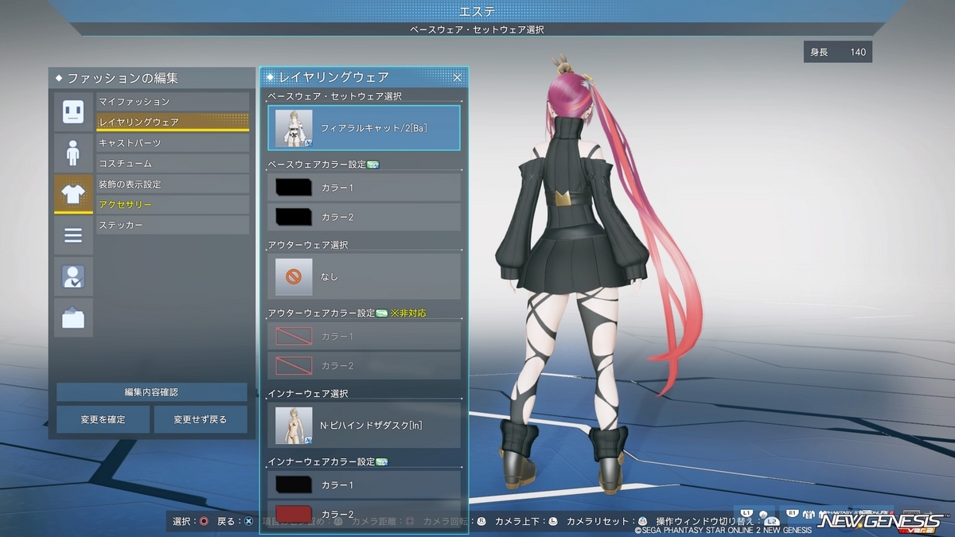The width and height of the screenshot is (955, 537).
Task: Click the color palette icon beside ベースウェアカラー設定
Action: [372, 165]
